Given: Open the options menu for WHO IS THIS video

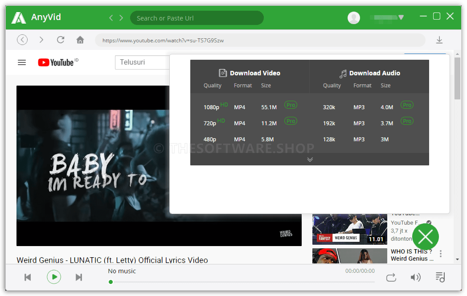Looking at the screenshot, I should click(441, 254).
